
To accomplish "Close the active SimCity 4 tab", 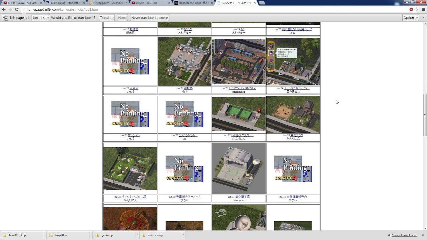I will pos(254,3).
